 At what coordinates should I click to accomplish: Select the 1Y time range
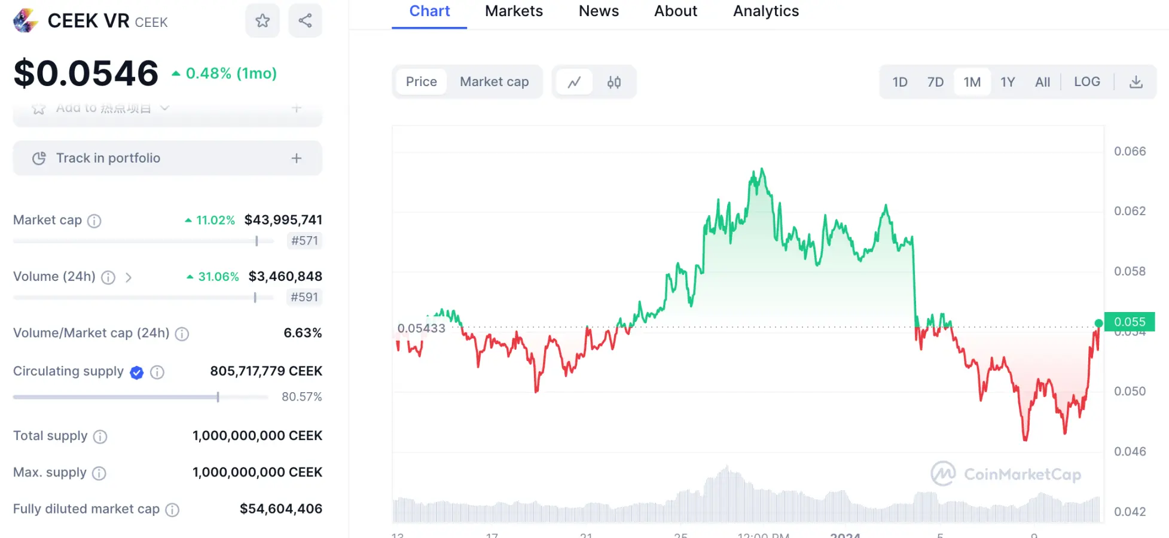pos(1008,82)
